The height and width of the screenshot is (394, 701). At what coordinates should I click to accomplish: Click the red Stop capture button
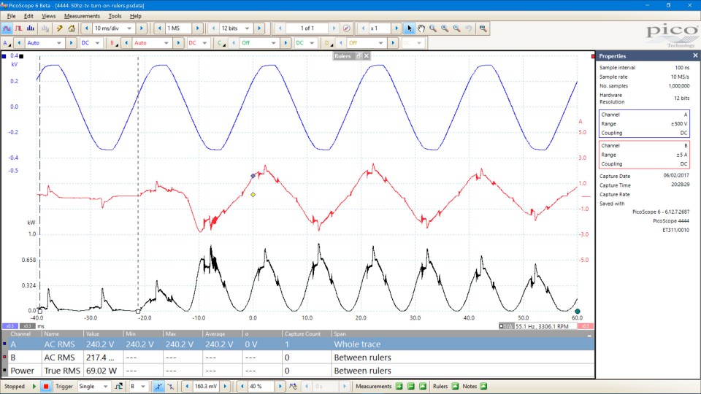click(46, 386)
